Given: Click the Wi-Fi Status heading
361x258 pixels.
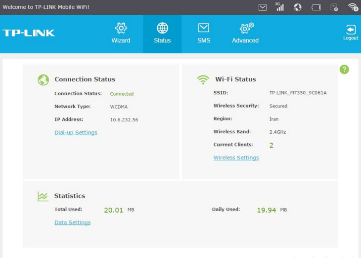Looking at the screenshot, I should 235,79.
